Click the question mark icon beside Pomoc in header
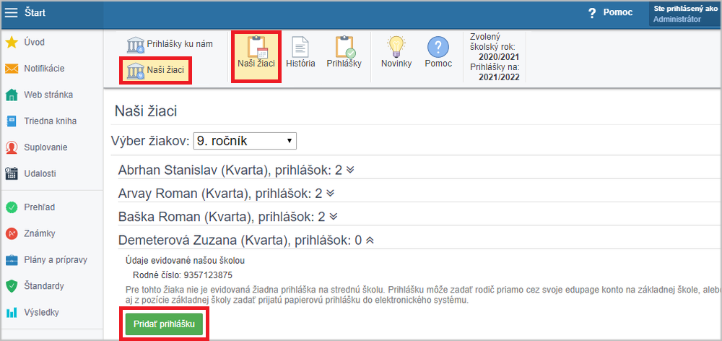This screenshot has height=341, width=722. (592, 14)
